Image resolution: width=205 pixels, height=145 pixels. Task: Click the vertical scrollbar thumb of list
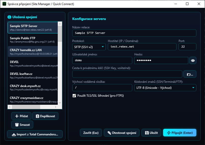point(60,34)
